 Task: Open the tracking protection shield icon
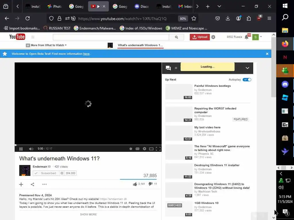coord(51,18)
